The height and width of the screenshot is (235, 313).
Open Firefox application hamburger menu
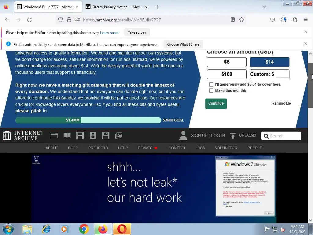point(306,20)
